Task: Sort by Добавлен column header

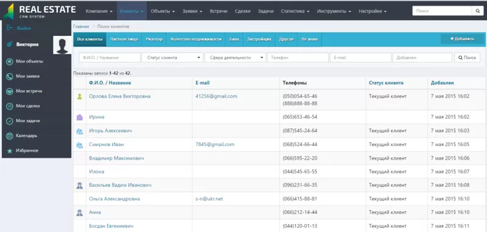Action: click(443, 83)
